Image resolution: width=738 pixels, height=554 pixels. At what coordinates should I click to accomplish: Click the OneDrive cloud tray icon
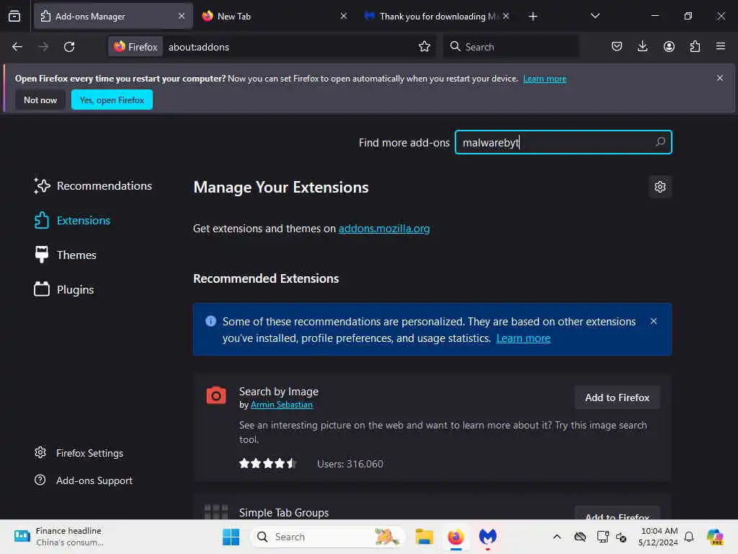tap(580, 537)
